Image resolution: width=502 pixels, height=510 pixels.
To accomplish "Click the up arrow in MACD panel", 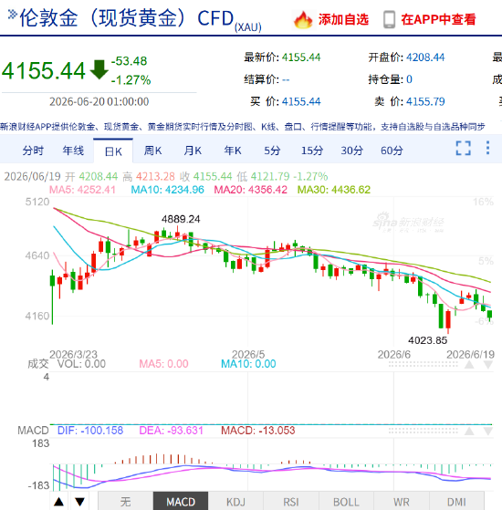I will (x=469, y=432).
